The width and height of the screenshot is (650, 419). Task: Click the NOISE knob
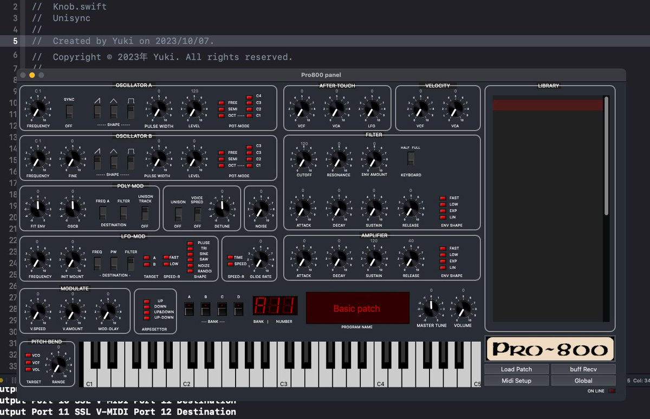click(261, 210)
